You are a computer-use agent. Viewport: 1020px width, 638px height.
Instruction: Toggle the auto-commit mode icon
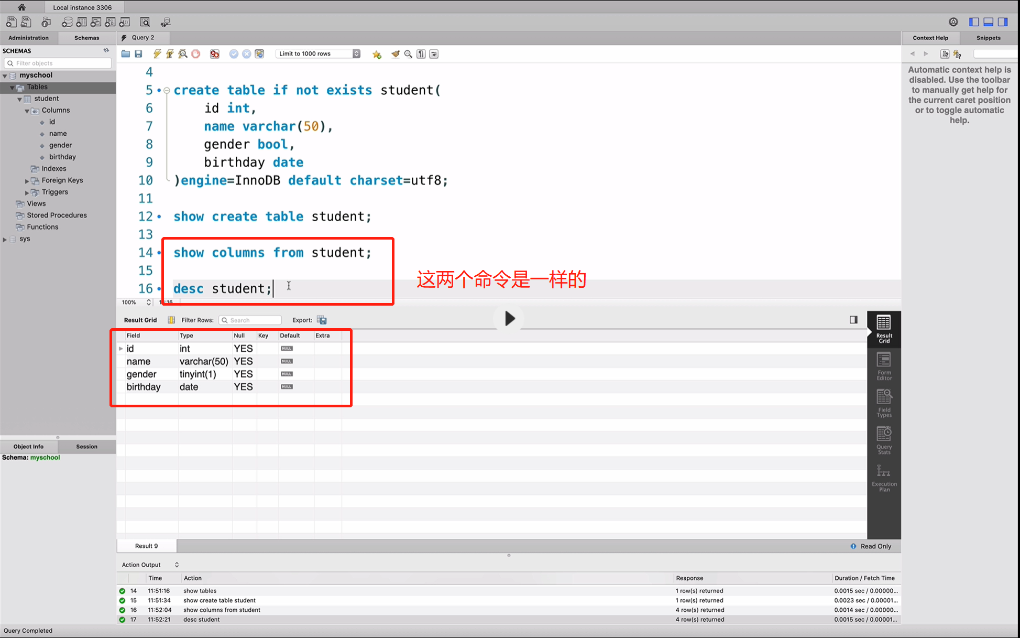[259, 54]
